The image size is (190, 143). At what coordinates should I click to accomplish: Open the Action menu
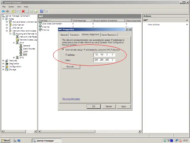pyautogui.click(x=11, y=7)
